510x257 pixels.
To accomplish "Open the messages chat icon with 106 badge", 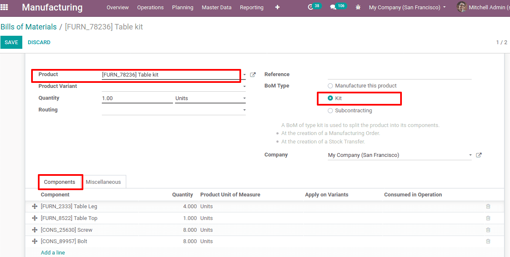I will click(x=333, y=7).
